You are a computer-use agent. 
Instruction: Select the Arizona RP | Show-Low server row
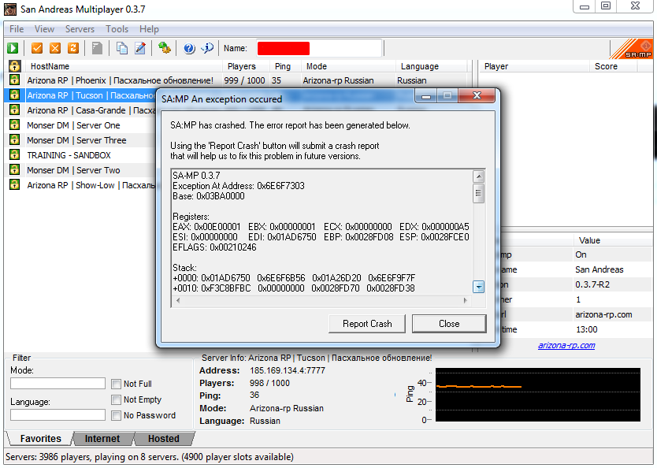(81, 185)
